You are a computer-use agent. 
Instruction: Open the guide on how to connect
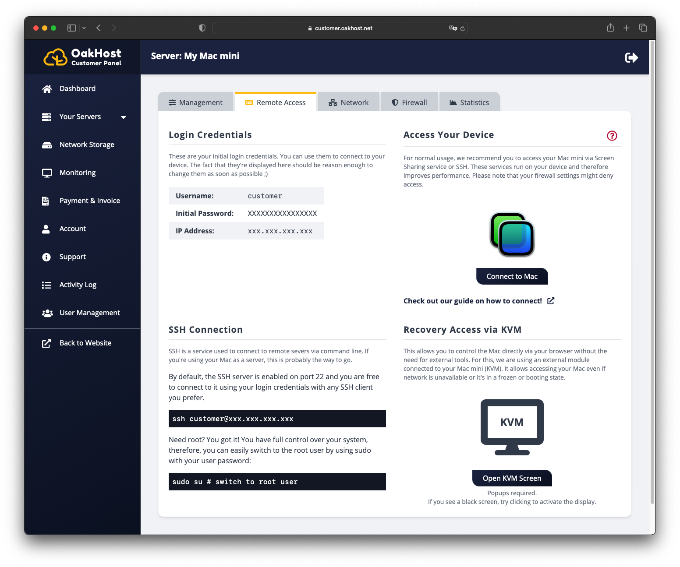[x=472, y=301]
